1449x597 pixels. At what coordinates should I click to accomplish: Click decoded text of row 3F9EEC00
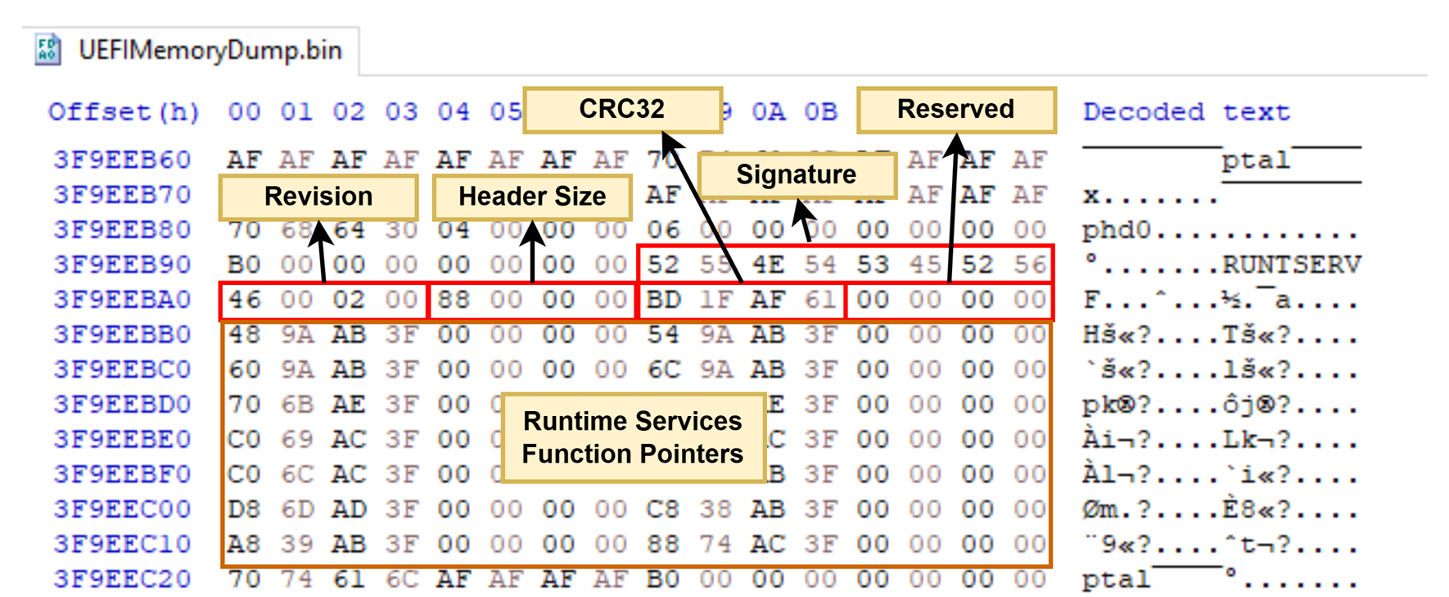click(x=1221, y=509)
